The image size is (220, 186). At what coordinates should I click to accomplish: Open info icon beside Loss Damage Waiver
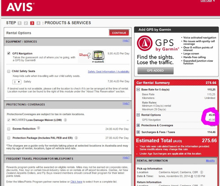coord(66,120)
